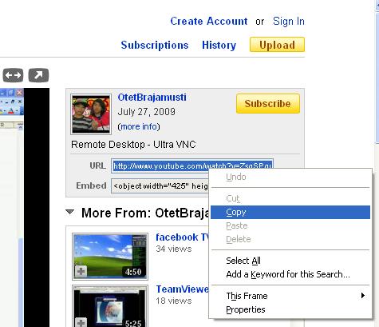Open the Subscriptions link
The width and height of the screenshot is (379, 327).
click(x=155, y=45)
